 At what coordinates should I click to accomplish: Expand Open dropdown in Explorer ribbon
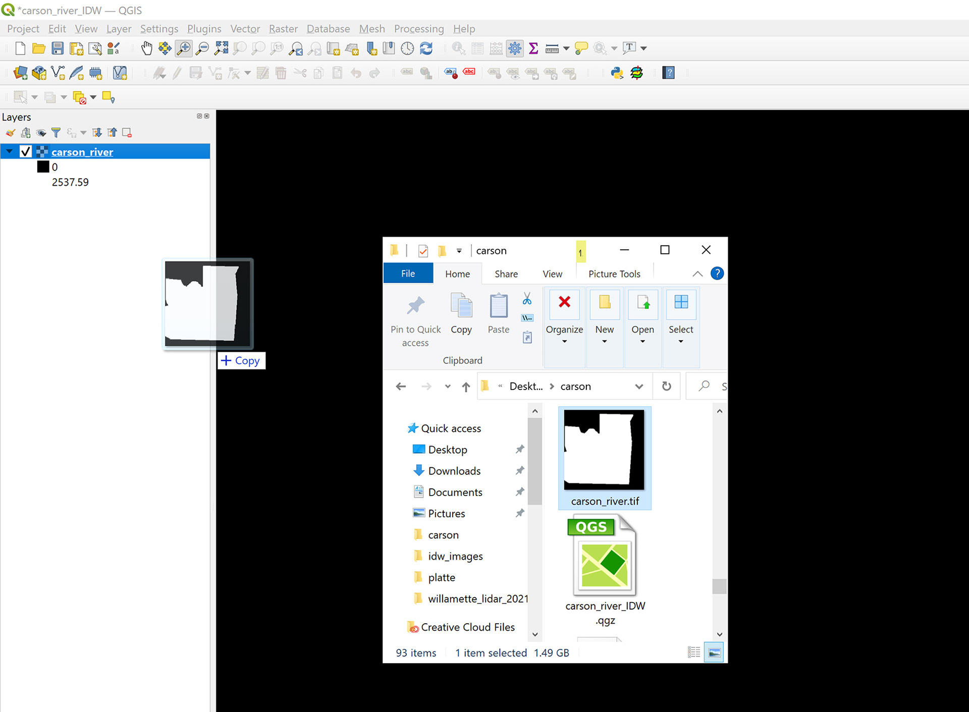click(642, 342)
